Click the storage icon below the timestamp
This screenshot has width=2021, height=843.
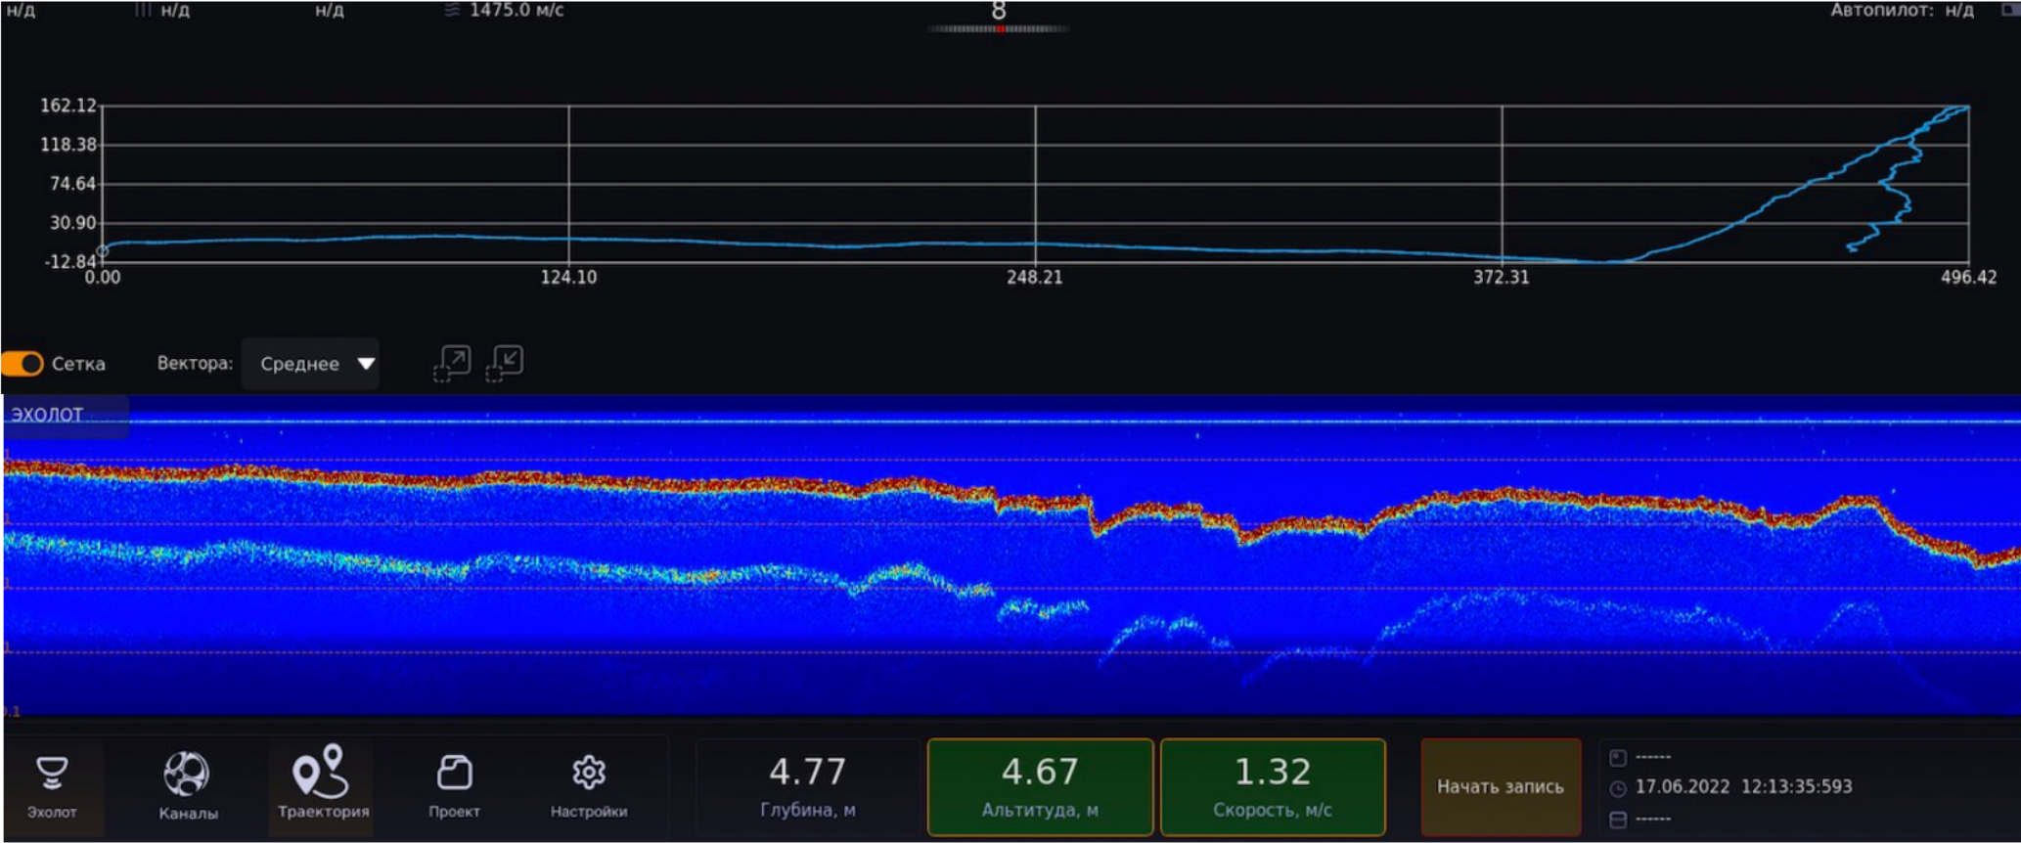click(x=1618, y=820)
